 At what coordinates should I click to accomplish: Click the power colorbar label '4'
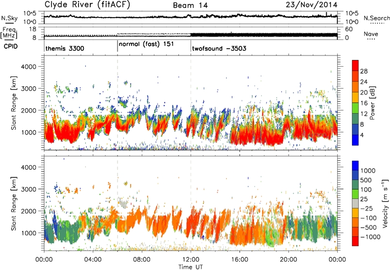click(x=362, y=135)
